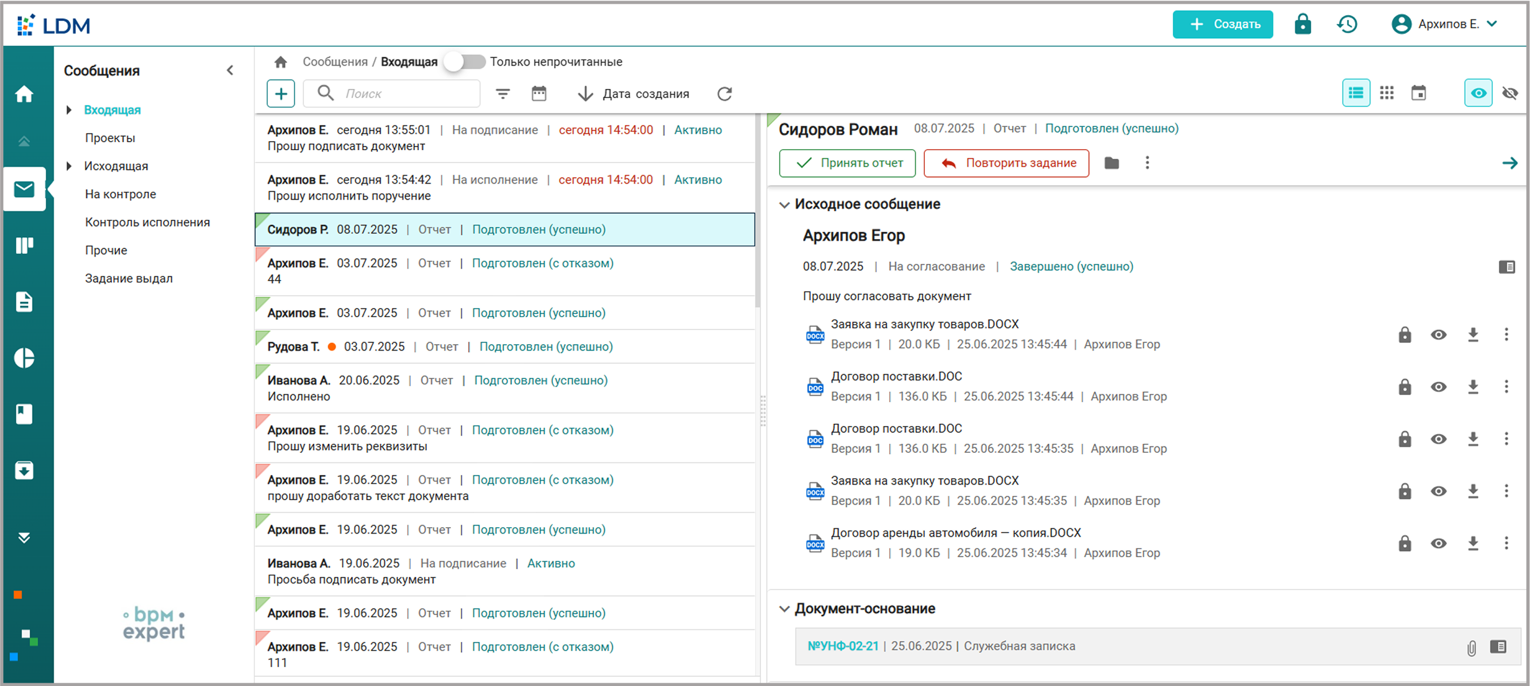
Task: Open the bookmark book sidebar icon
Action: pos(24,414)
